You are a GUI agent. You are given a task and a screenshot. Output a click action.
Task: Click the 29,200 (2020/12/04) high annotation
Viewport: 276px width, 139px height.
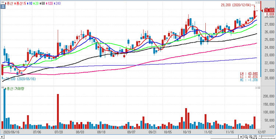236,5
